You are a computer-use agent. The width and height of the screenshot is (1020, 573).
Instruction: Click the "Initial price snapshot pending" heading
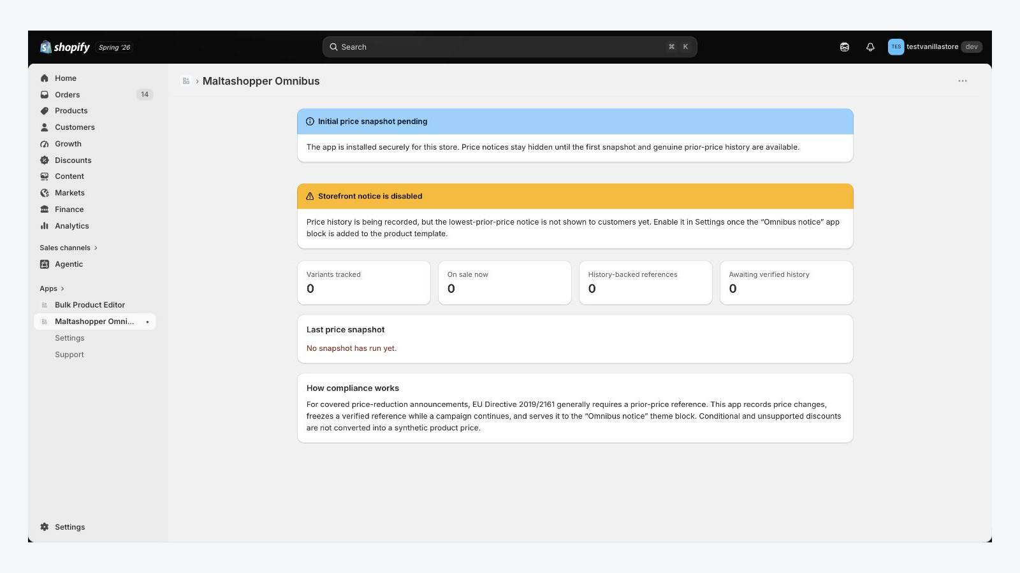click(x=373, y=122)
